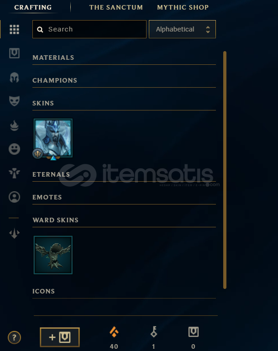This screenshot has width=278, height=351.
Task: Open the help question mark button
Action: click(x=14, y=337)
